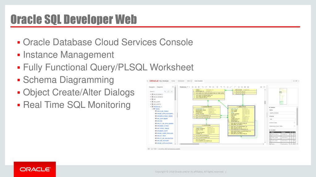The width and height of the screenshot is (316, 177).
Task: Click the error count icon in status bar
Action: coord(149,149)
